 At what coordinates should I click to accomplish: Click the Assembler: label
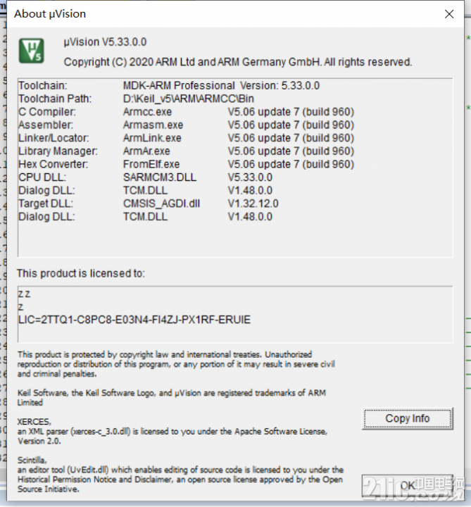pyautogui.click(x=46, y=125)
